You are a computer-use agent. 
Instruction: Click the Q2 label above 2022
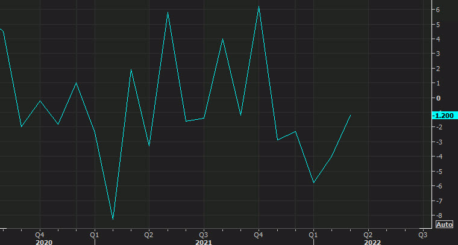pos(368,234)
